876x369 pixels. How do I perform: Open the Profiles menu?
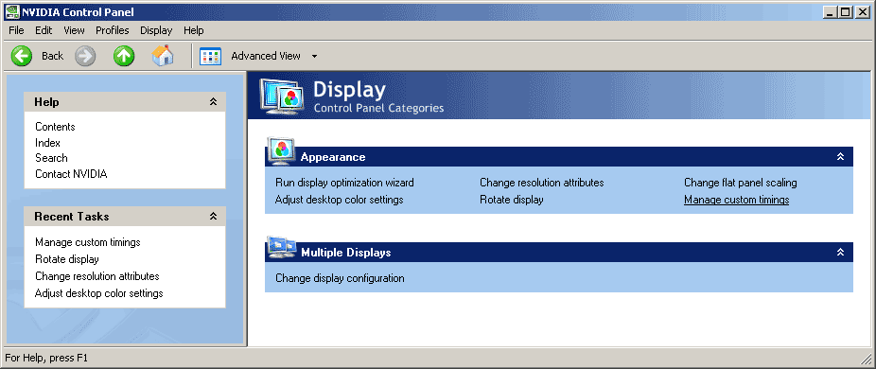(x=113, y=30)
